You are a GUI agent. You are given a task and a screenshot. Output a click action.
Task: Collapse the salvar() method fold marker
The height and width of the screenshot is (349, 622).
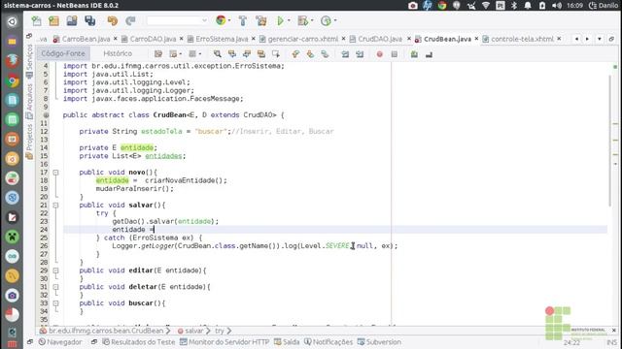tap(56, 206)
